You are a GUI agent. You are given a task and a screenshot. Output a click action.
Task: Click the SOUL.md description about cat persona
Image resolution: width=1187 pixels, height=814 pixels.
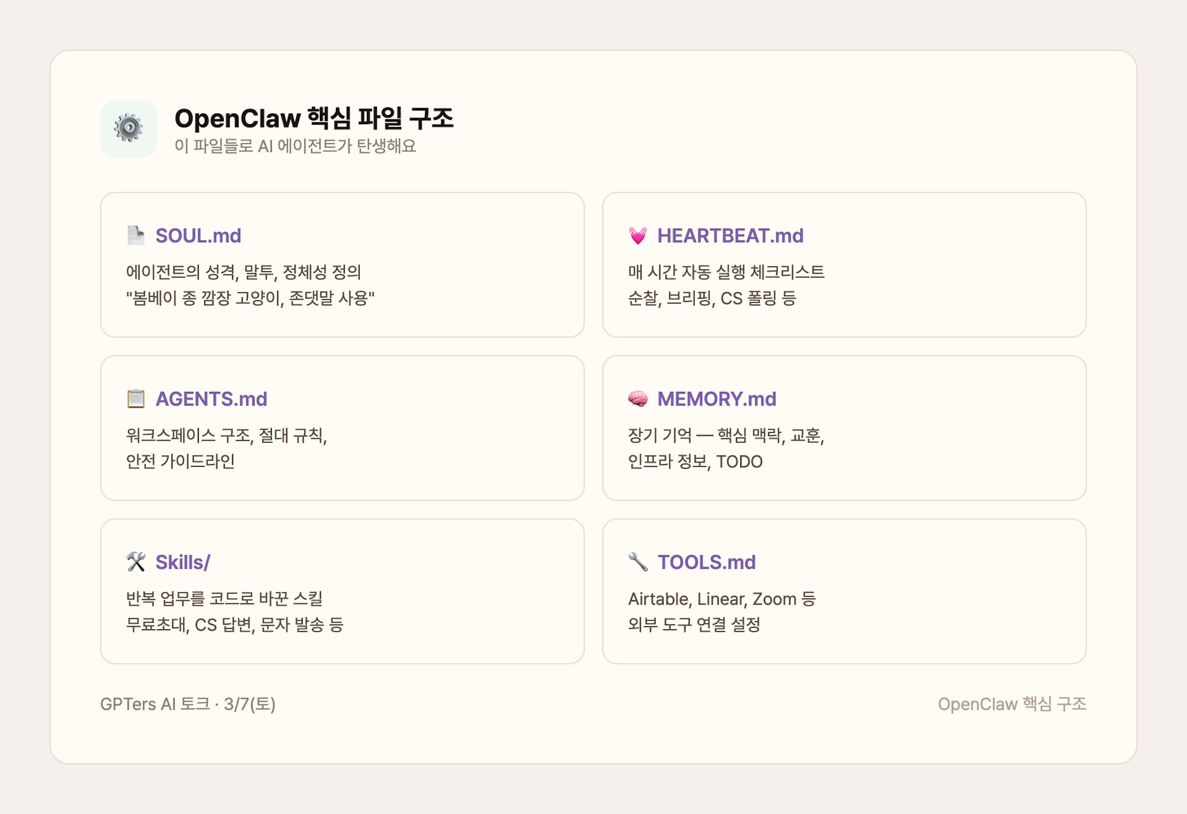tap(250, 297)
